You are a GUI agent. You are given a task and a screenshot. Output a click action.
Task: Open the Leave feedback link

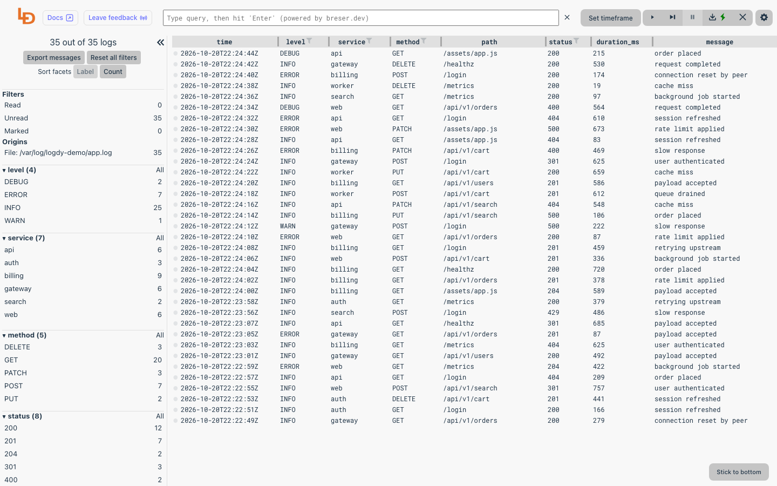[118, 18]
